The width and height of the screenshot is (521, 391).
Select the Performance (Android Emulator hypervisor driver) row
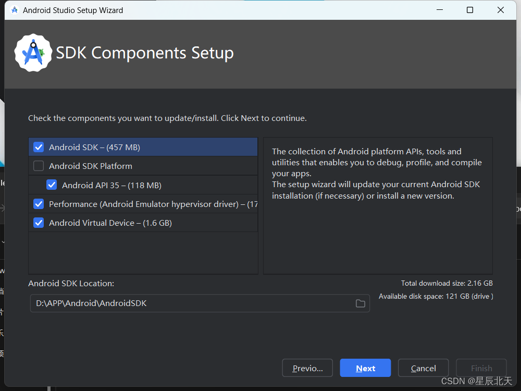tap(143, 204)
